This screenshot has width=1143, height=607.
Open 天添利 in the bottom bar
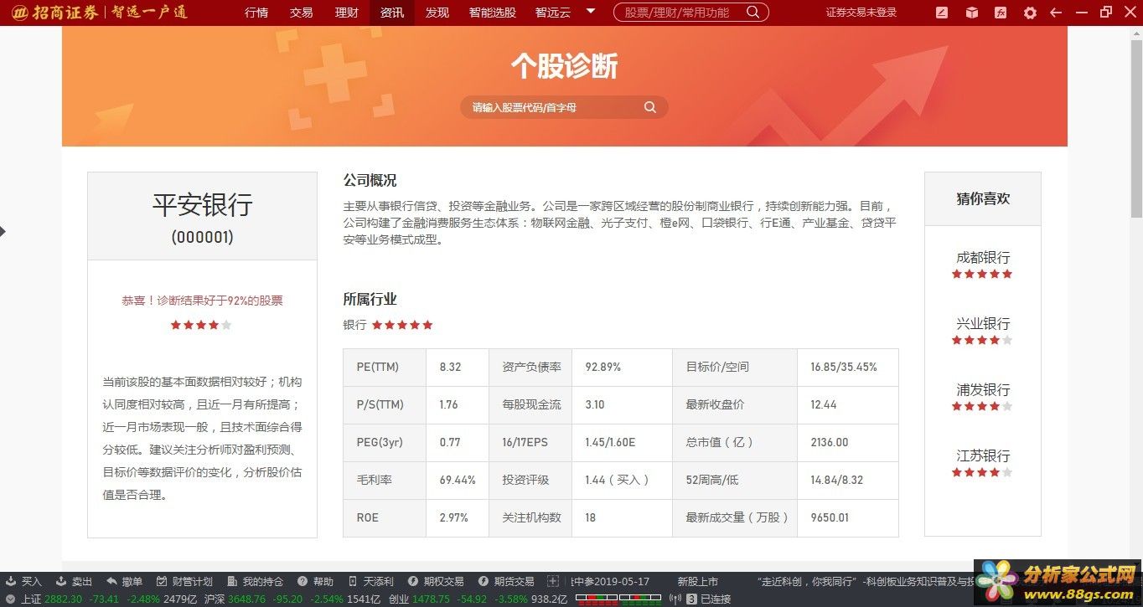[x=370, y=581]
